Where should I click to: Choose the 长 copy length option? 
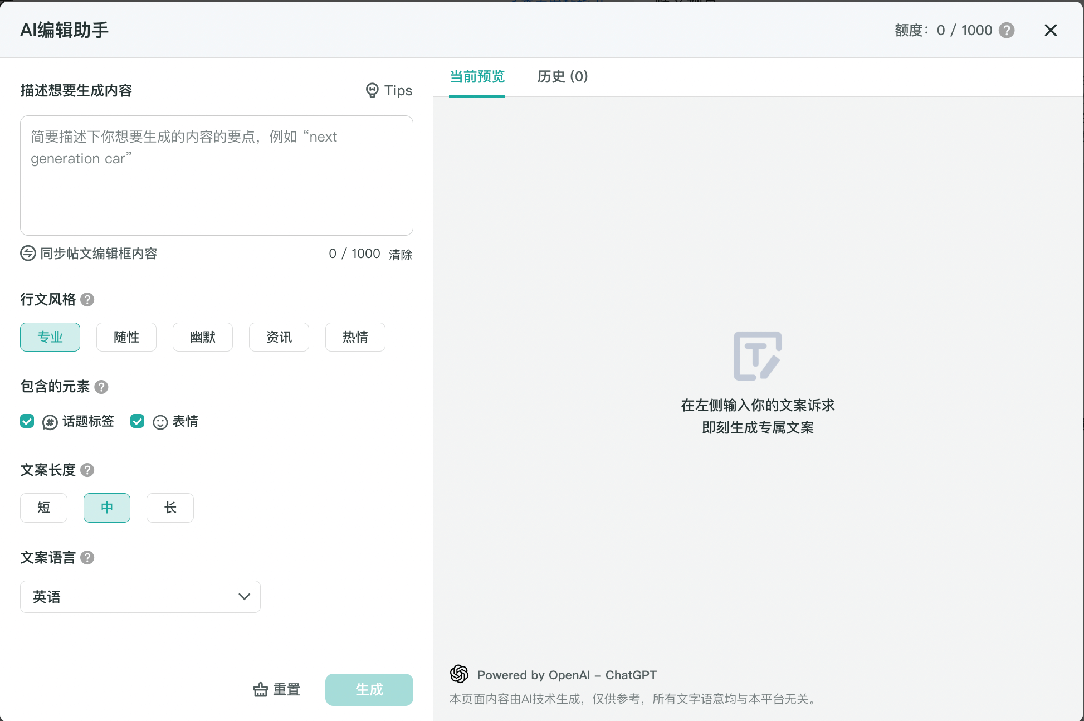(170, 508)
